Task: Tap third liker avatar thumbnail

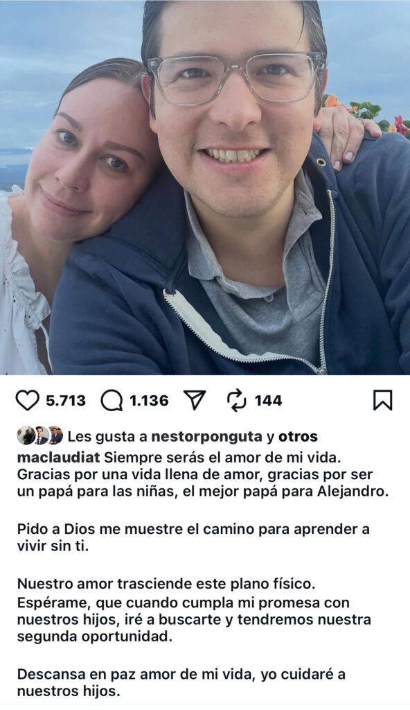Action: 55,435
